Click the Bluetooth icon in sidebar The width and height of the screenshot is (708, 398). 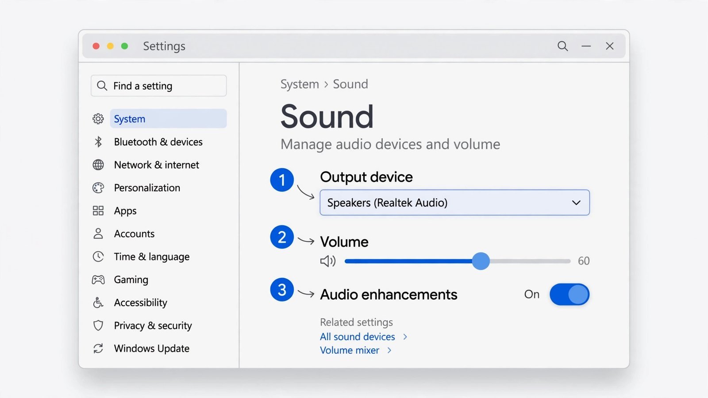98,142
